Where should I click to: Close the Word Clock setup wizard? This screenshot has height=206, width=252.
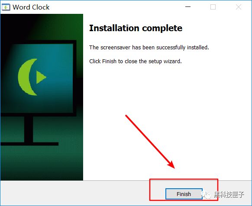(239, 7)
